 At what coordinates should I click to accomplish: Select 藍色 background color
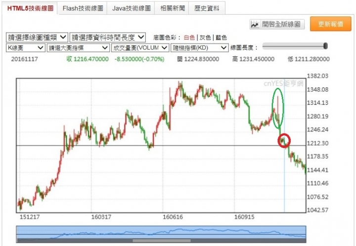(x=221, y=38)
